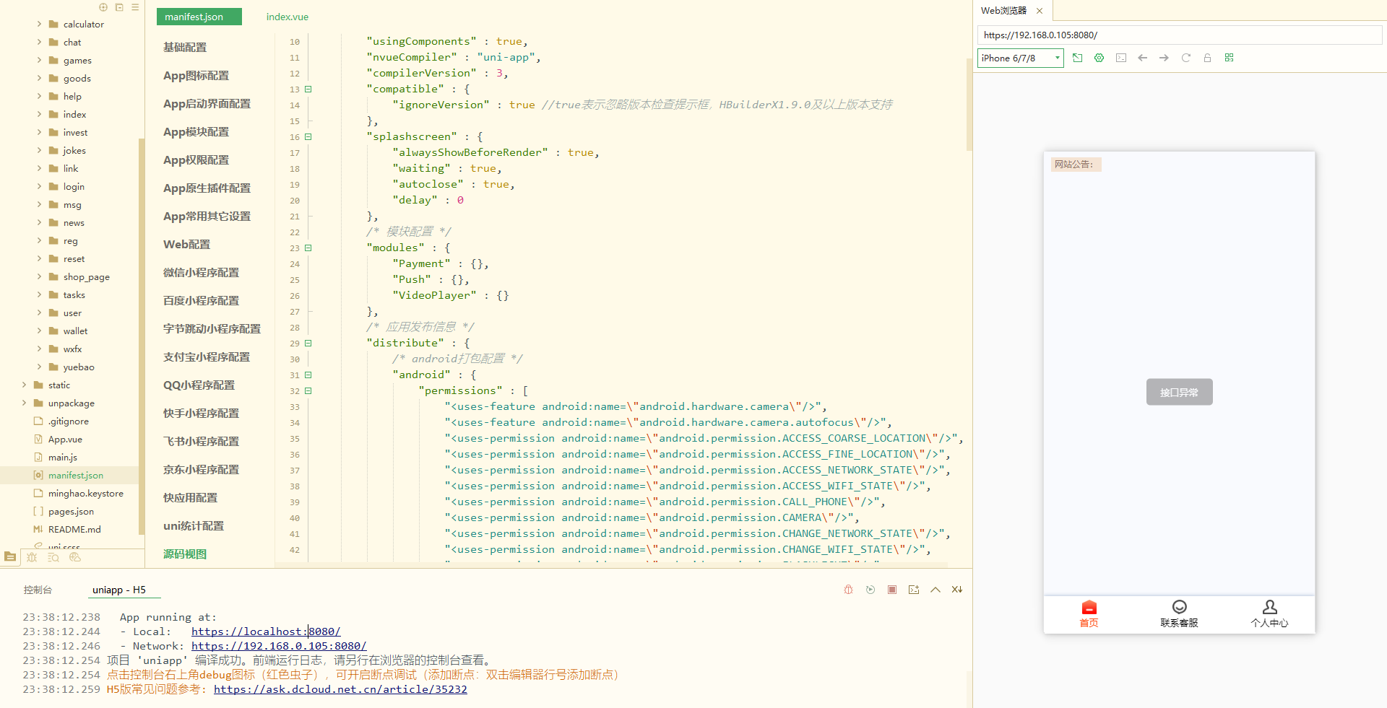Toggle fold marker for "modules" at line 23
The height and width of the screenshot is (708, 1387).
(x=308, y=248)
